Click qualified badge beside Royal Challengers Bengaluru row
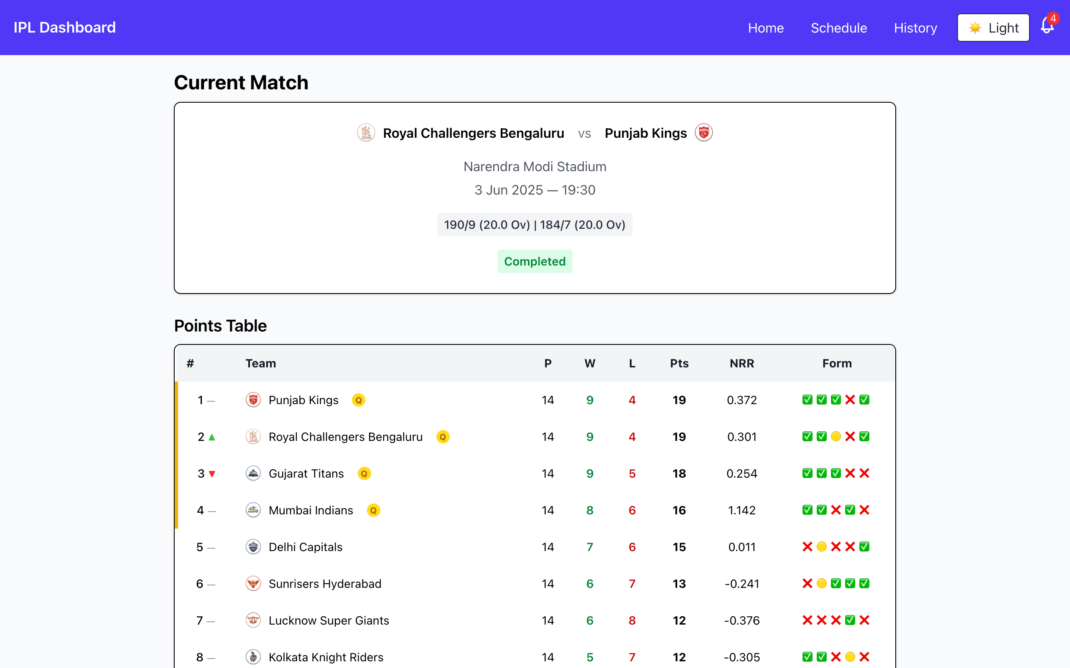The height and width of the screenshot is (668, 1070). 443,437
